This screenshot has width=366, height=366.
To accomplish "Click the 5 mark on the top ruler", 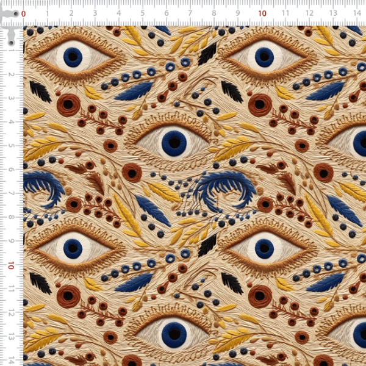I will coord(143,13).
